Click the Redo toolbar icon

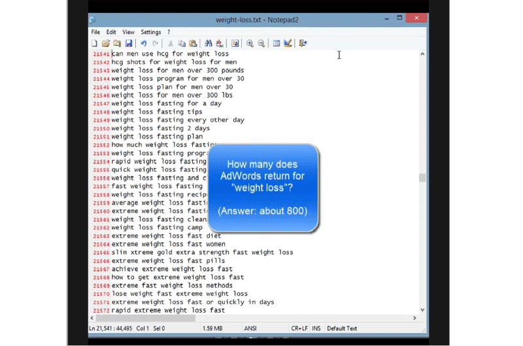click(x=155, y=43)
